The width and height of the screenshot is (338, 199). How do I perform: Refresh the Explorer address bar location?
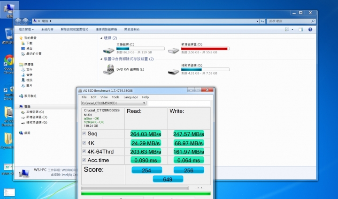tap(262, 21)
